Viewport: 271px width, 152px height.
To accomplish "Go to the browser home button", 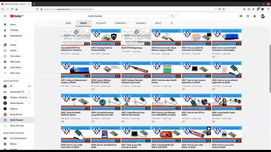I will click(x=17, y=9).
